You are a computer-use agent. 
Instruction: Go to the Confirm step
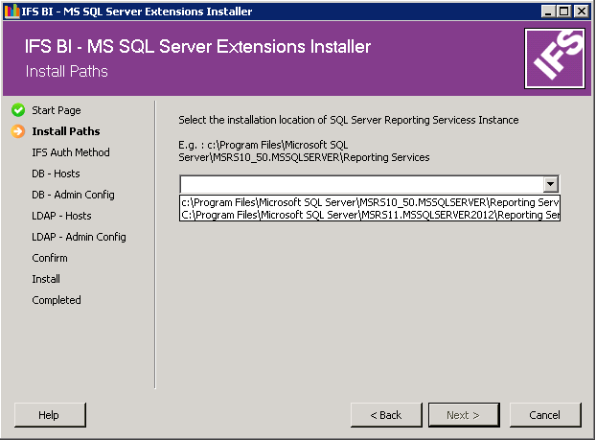[50, 258]
